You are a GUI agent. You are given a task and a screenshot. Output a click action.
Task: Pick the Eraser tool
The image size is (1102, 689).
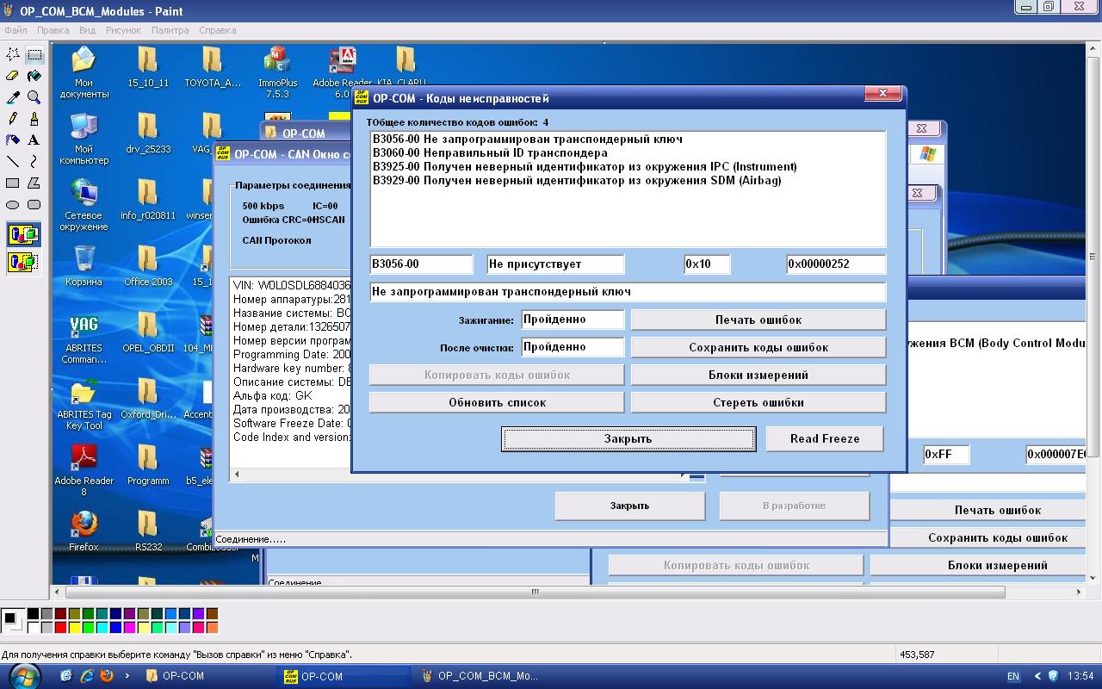(x=13, y=76)
